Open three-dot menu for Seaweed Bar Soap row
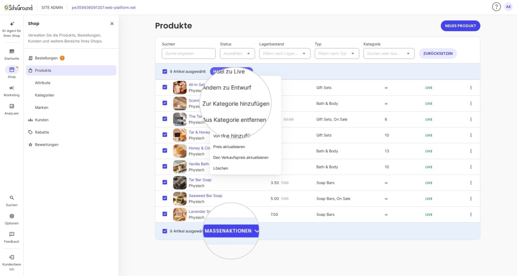This screenshot has height=276, width=517. tap(471, 199)
